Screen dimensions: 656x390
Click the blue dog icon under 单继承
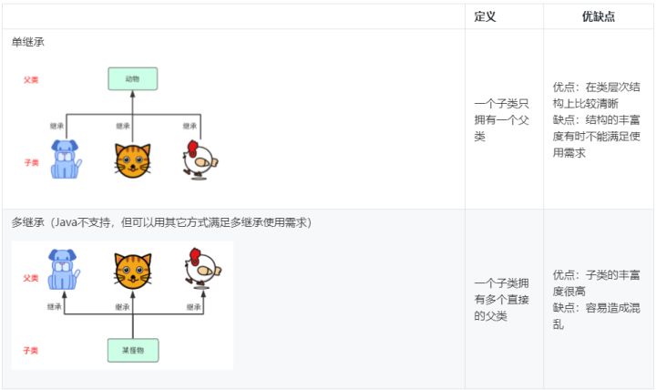click(66, 159)
